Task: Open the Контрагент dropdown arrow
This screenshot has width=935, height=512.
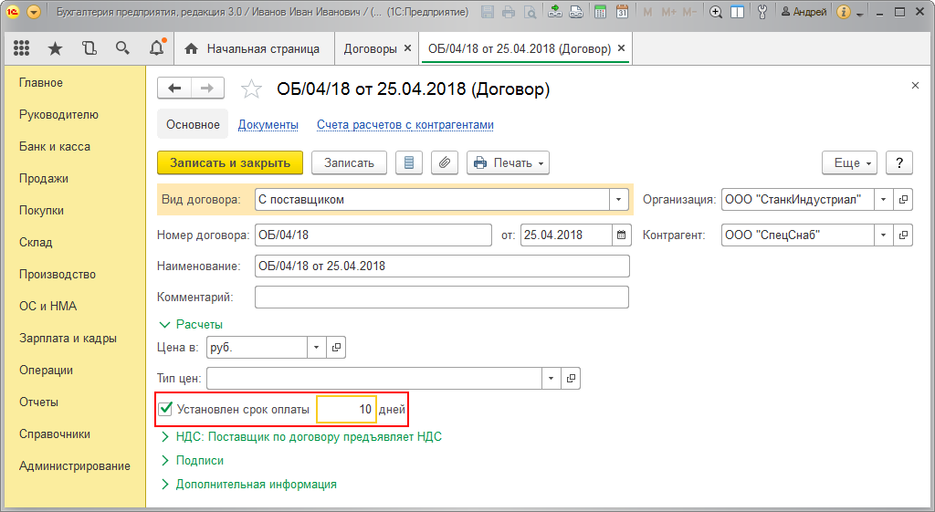Action: [x=884, y=235]
